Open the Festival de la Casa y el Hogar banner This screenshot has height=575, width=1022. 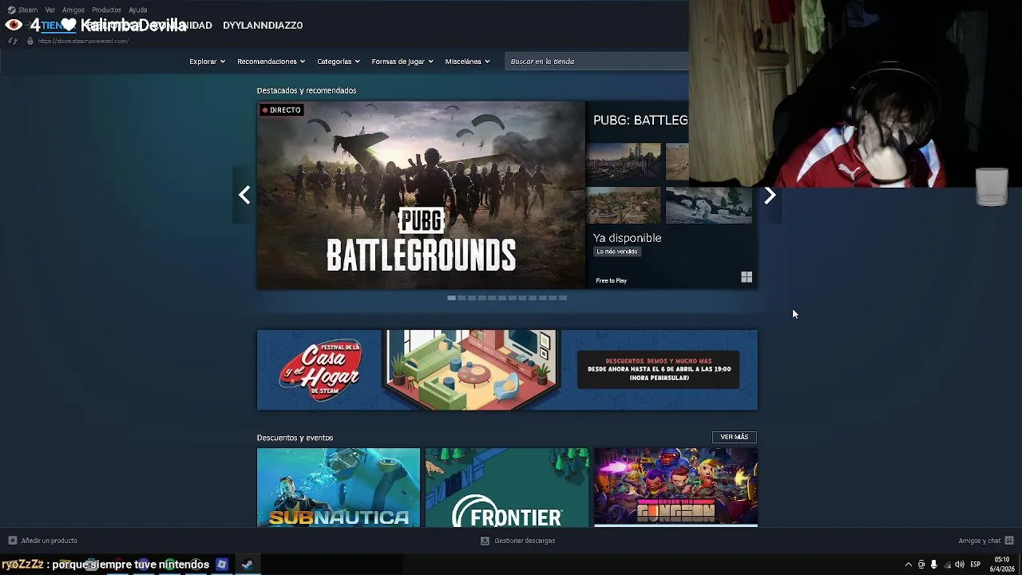(507, 370)
